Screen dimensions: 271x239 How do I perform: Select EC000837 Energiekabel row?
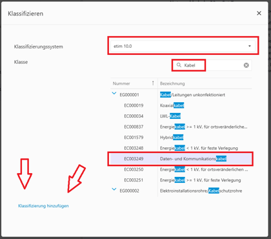tap(181, 127)
